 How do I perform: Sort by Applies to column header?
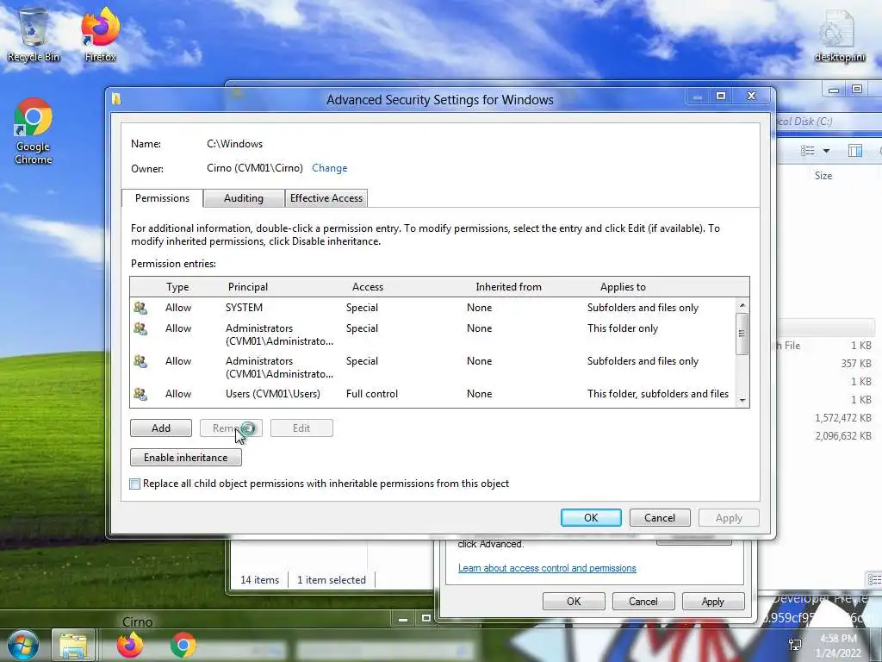click(623, 287)
